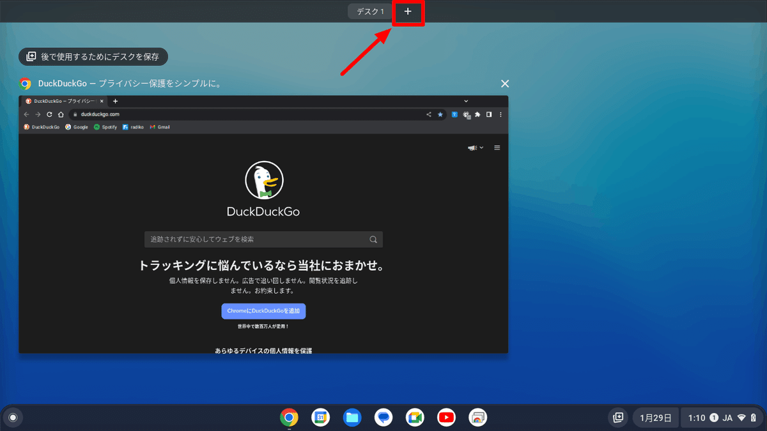Click the Spotify bookmark in preview
Image resolution: width=767 pixels, height=431 pixels.
coord(105,127)
